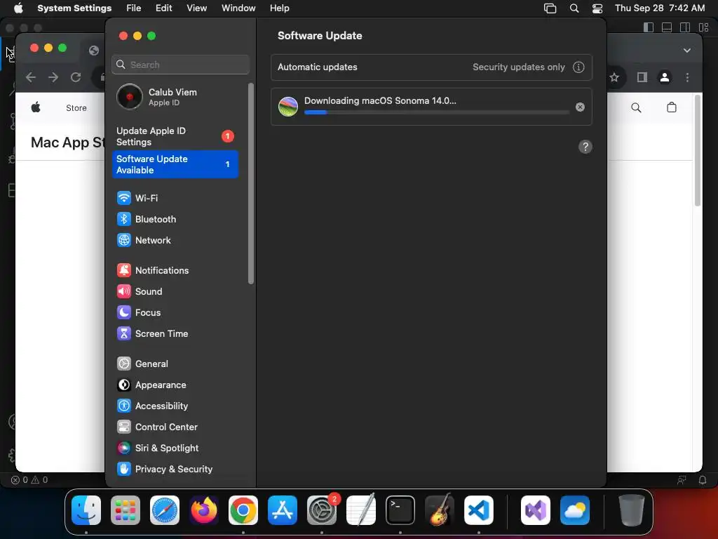Launch Safari from the Dock

(165, 510)
